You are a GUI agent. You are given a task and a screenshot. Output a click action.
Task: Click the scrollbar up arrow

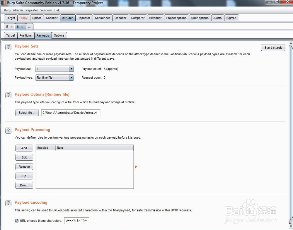click(x=291, y=43)
